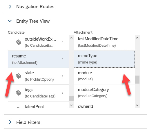147x134 pixels.
Task: Select the lastModifiedDateTime field
Action: pos(104,42)
